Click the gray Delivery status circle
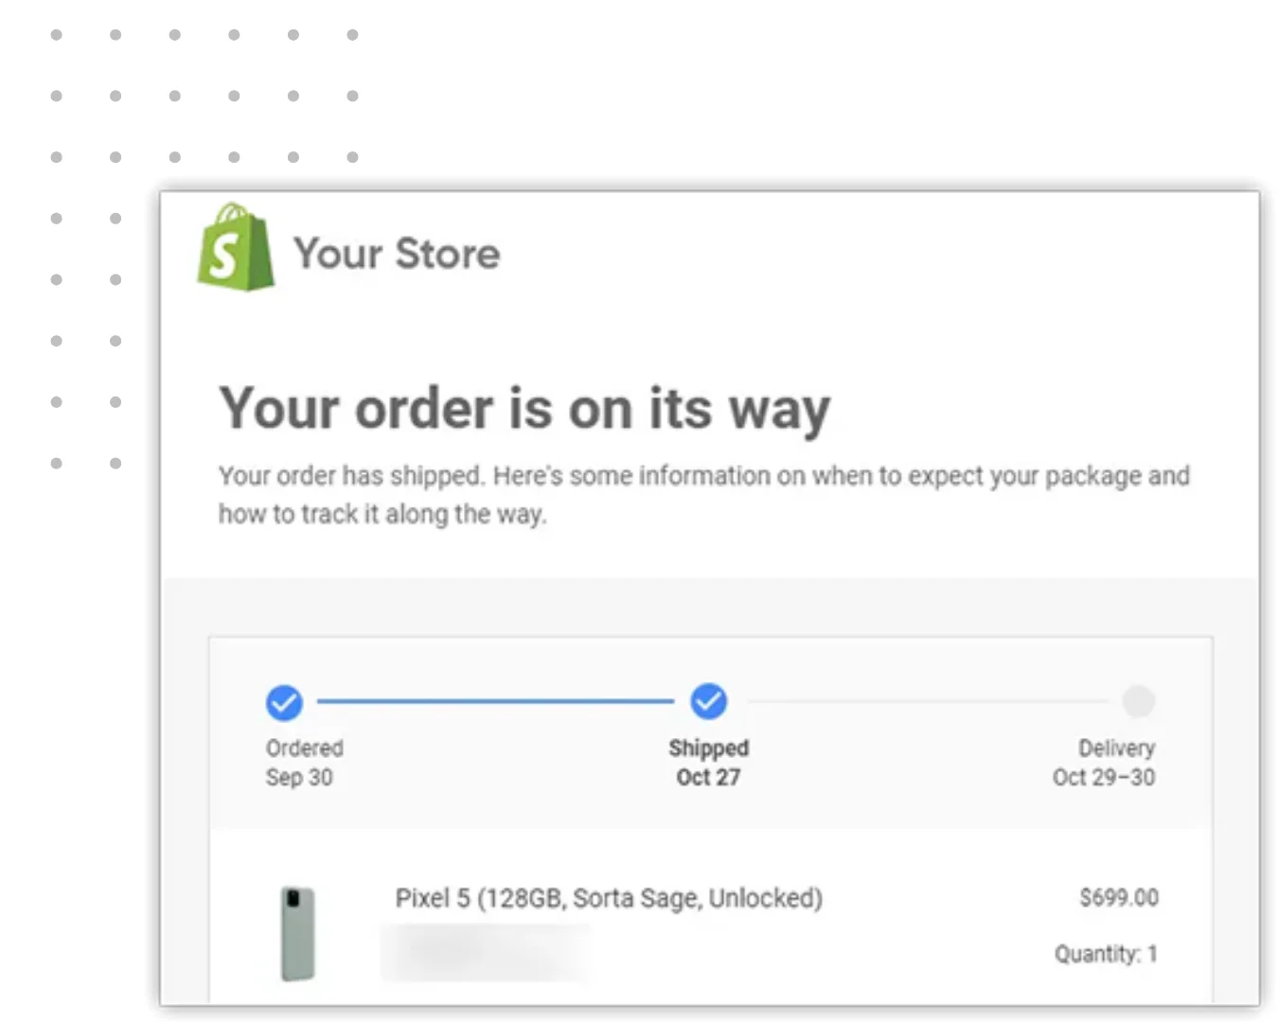1278x1022 pixels. point(1139,702)
